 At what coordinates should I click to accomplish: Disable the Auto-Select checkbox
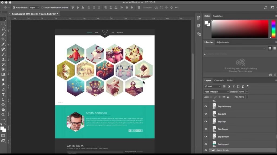14,8
